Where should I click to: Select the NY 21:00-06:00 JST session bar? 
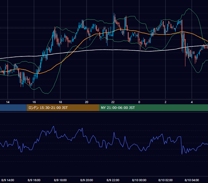(154, 108)
